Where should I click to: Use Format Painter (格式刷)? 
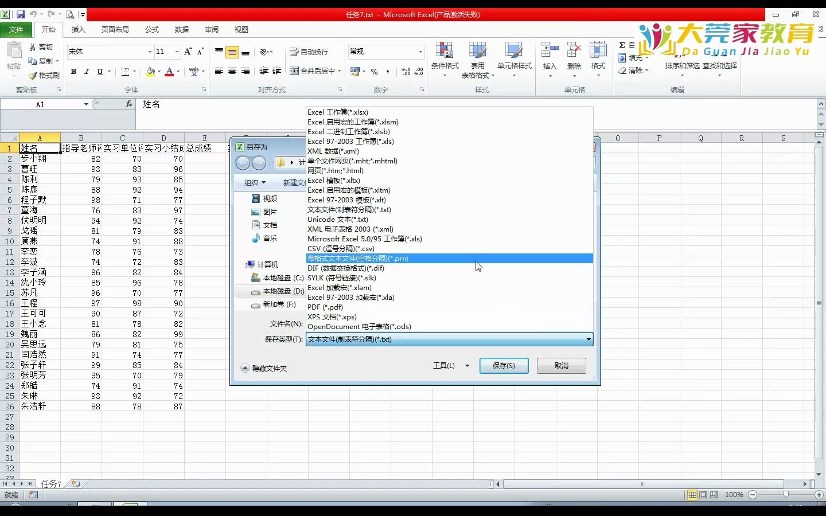(x=44, y=75)
